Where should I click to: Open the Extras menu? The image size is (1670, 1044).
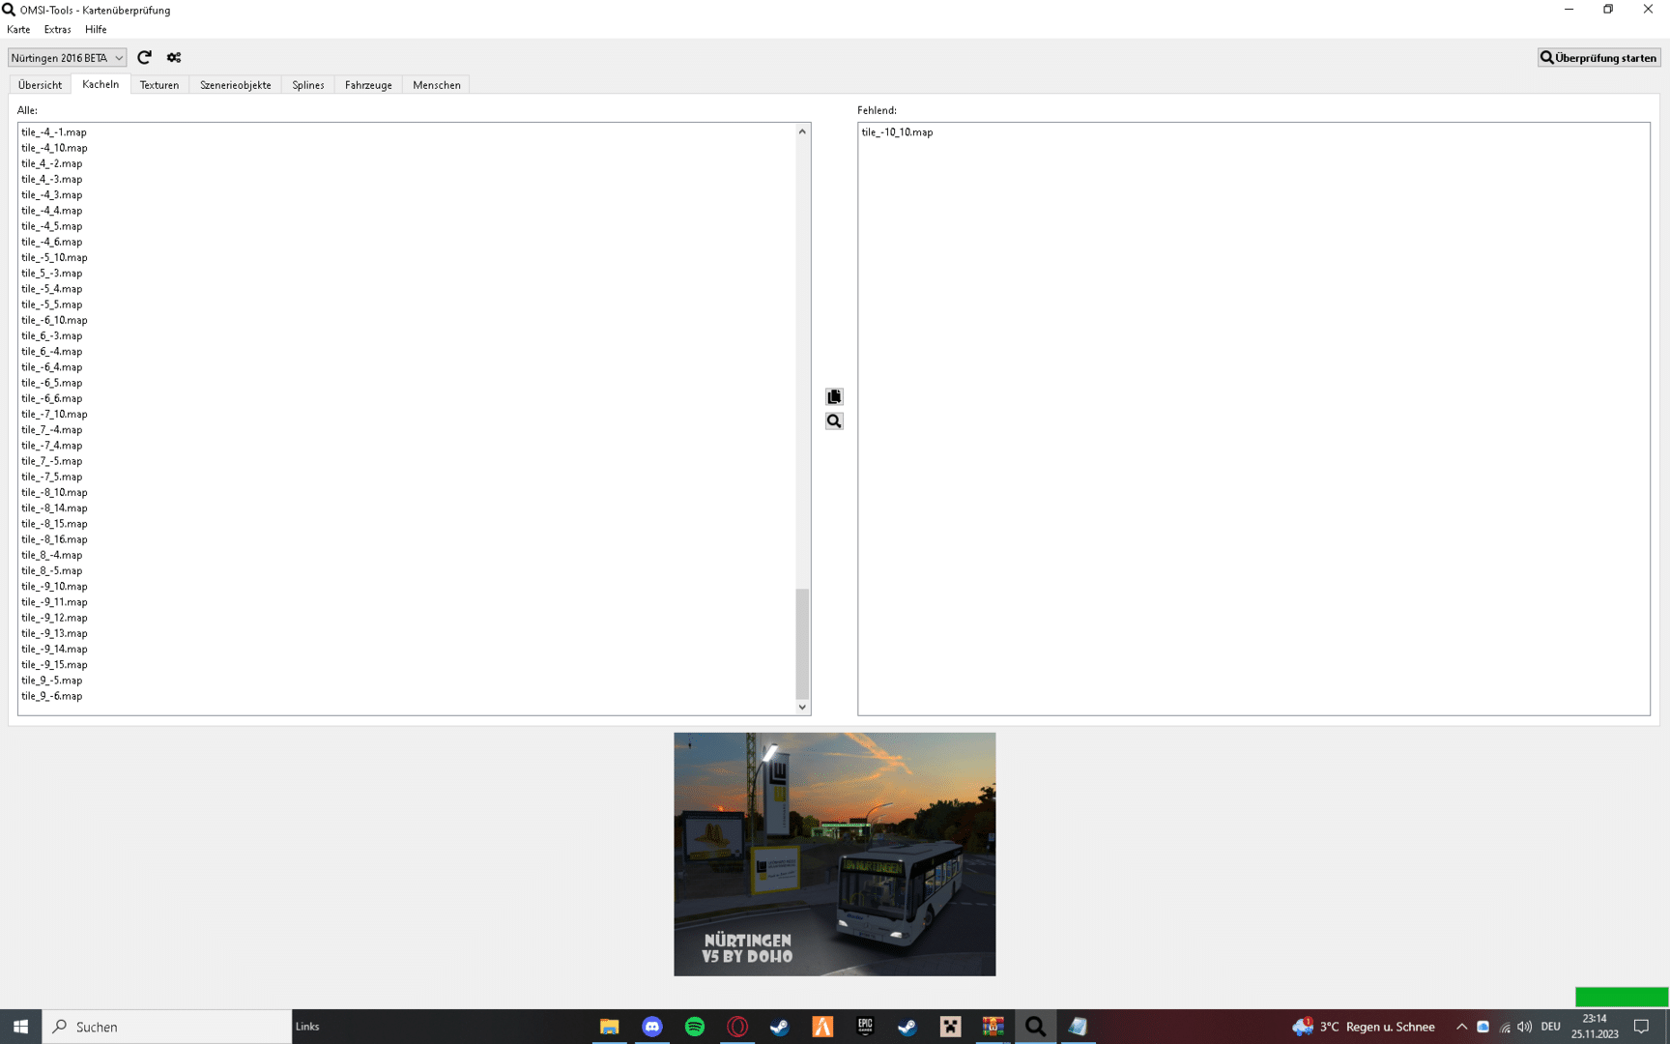coord(57,30)
